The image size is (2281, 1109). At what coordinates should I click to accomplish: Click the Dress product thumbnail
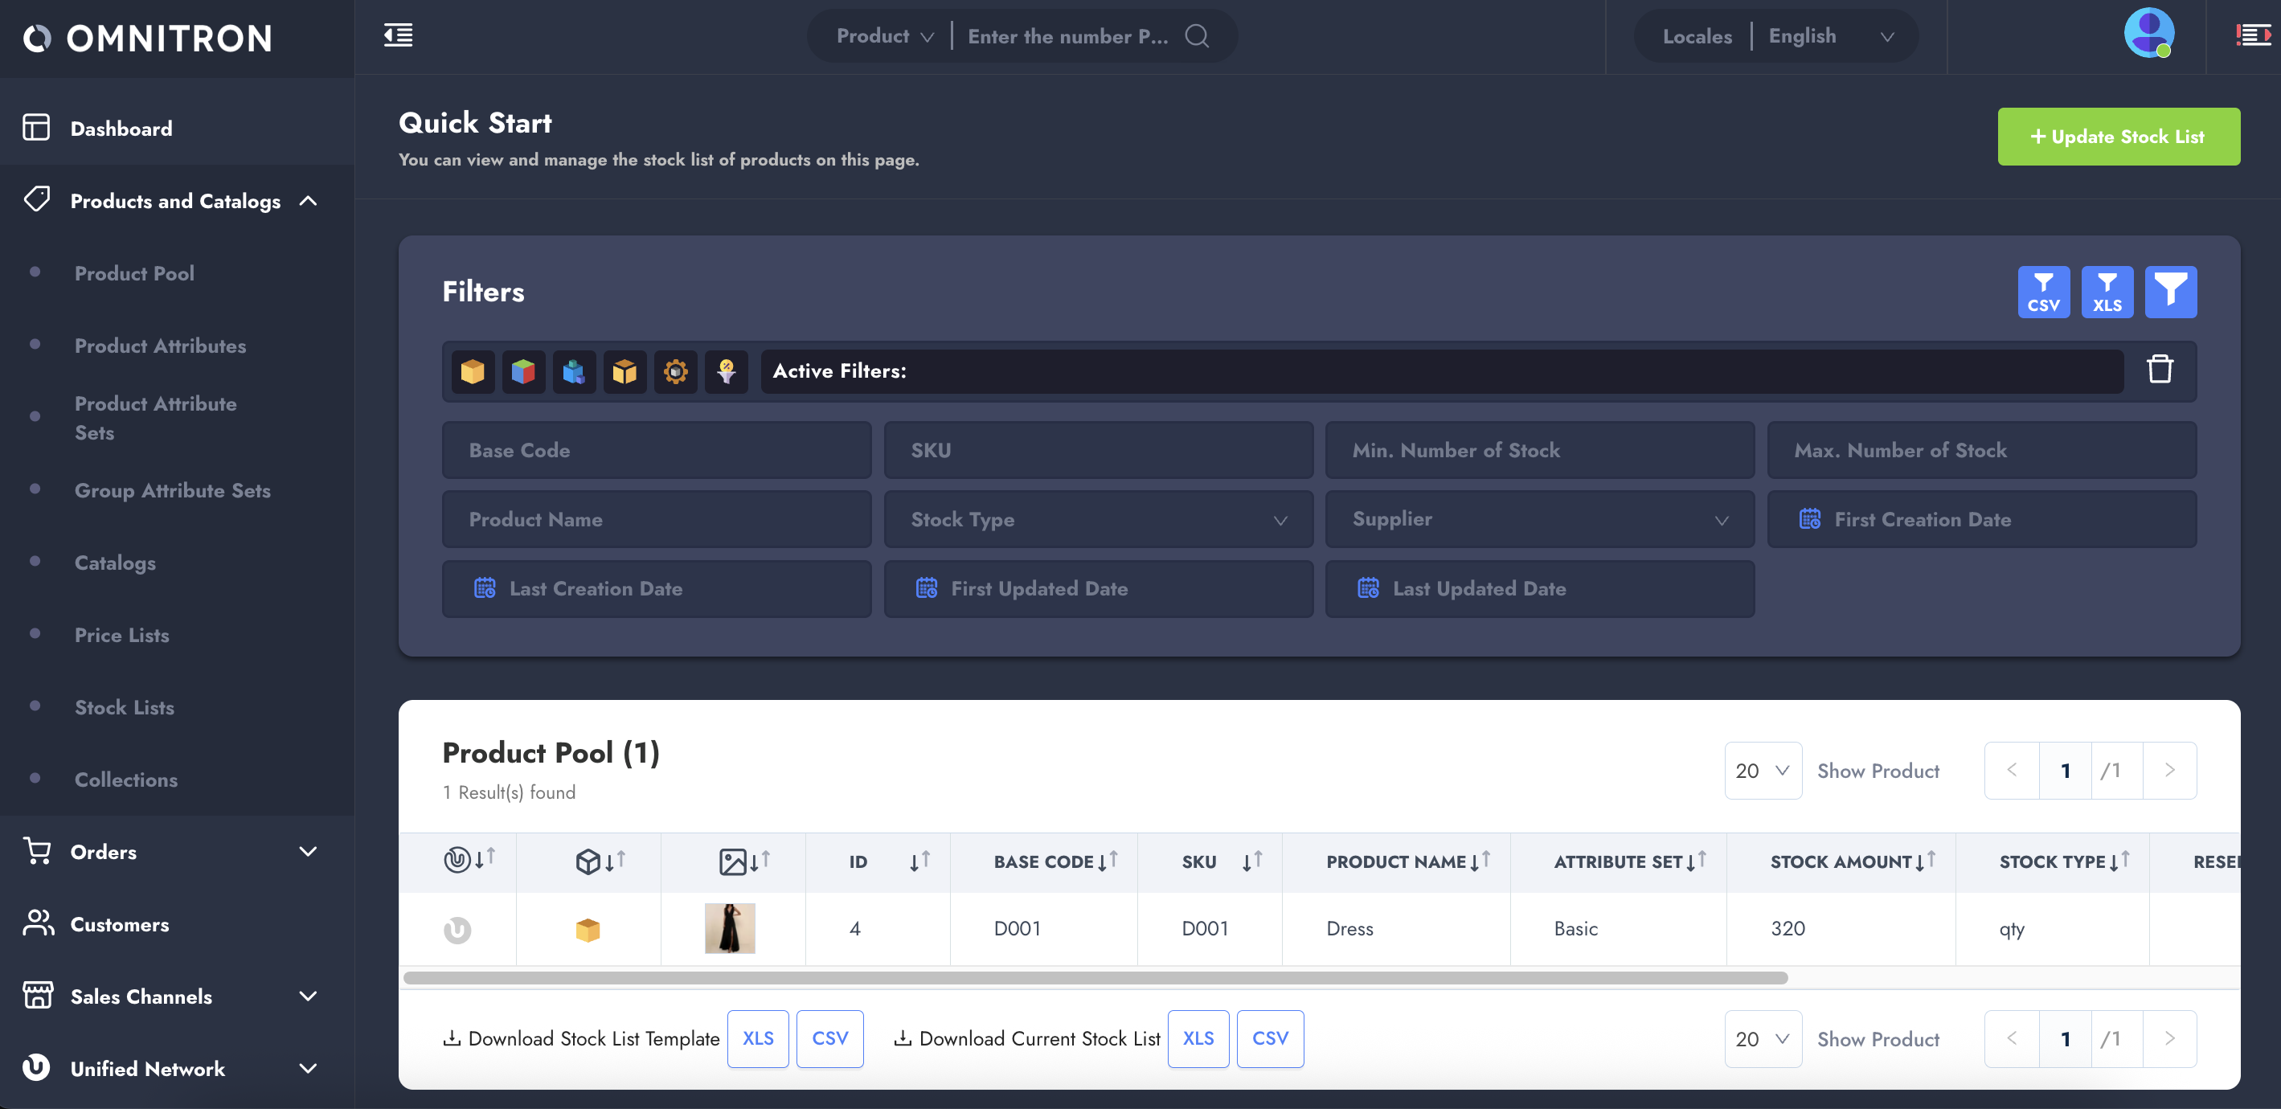click(730, 928)
